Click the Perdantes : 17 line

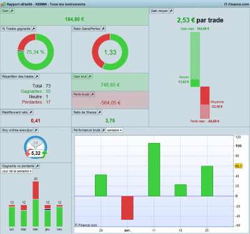click(36, 102)
